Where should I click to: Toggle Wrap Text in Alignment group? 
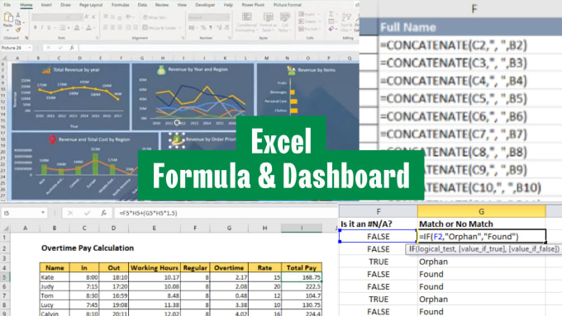(x=154, y=17)
